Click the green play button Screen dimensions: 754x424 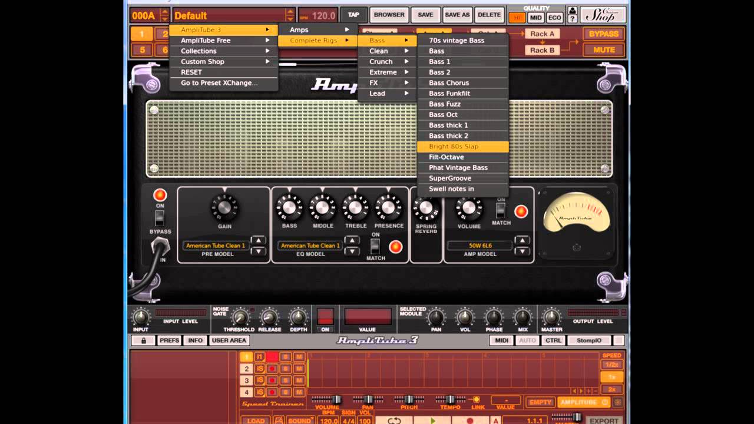pyautogui.click(x=432, y=420)
